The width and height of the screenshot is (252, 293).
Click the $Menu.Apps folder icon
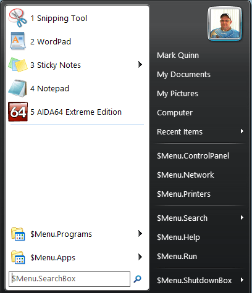point(18,257)
